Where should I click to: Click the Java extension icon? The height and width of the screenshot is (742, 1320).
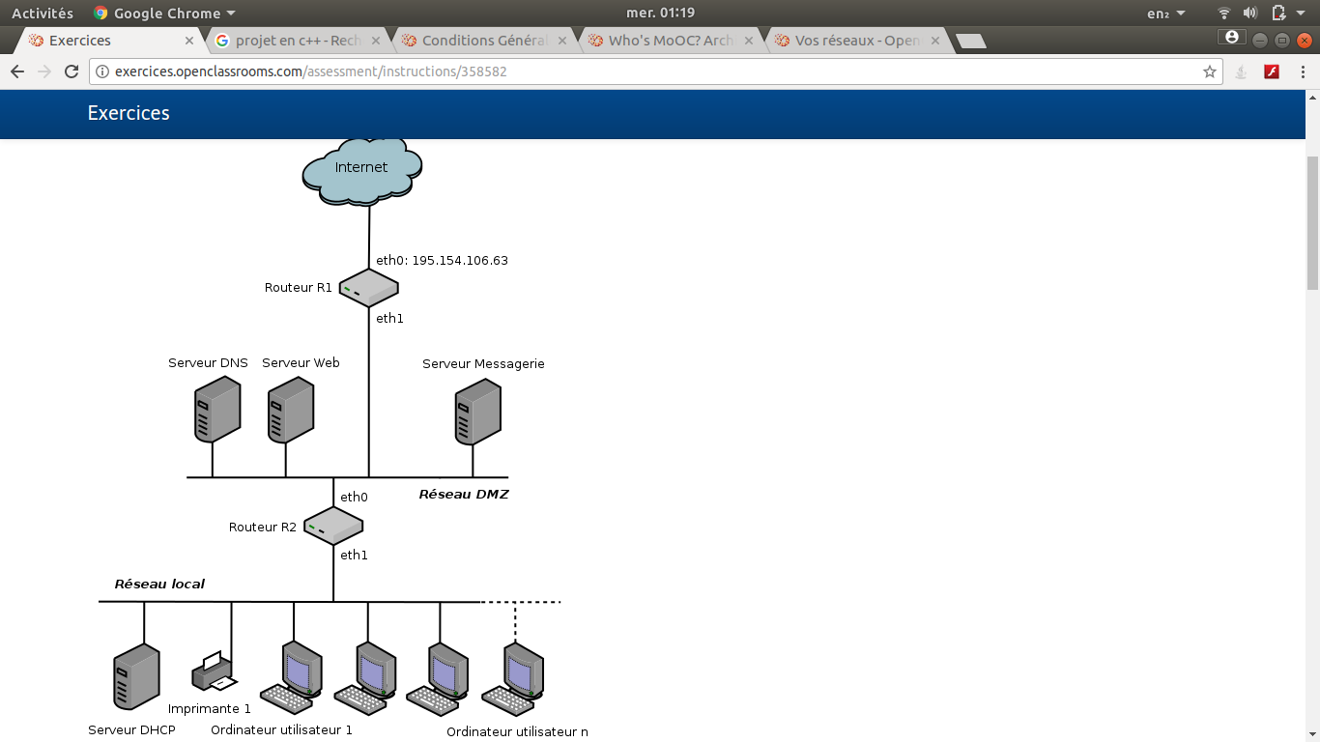coord(1243,71)
